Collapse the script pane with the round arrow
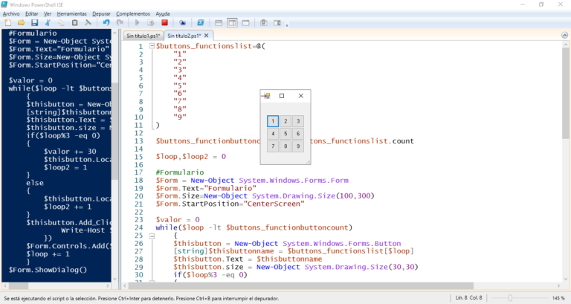The width and height of the screenshot is (571, 304). 564,36
